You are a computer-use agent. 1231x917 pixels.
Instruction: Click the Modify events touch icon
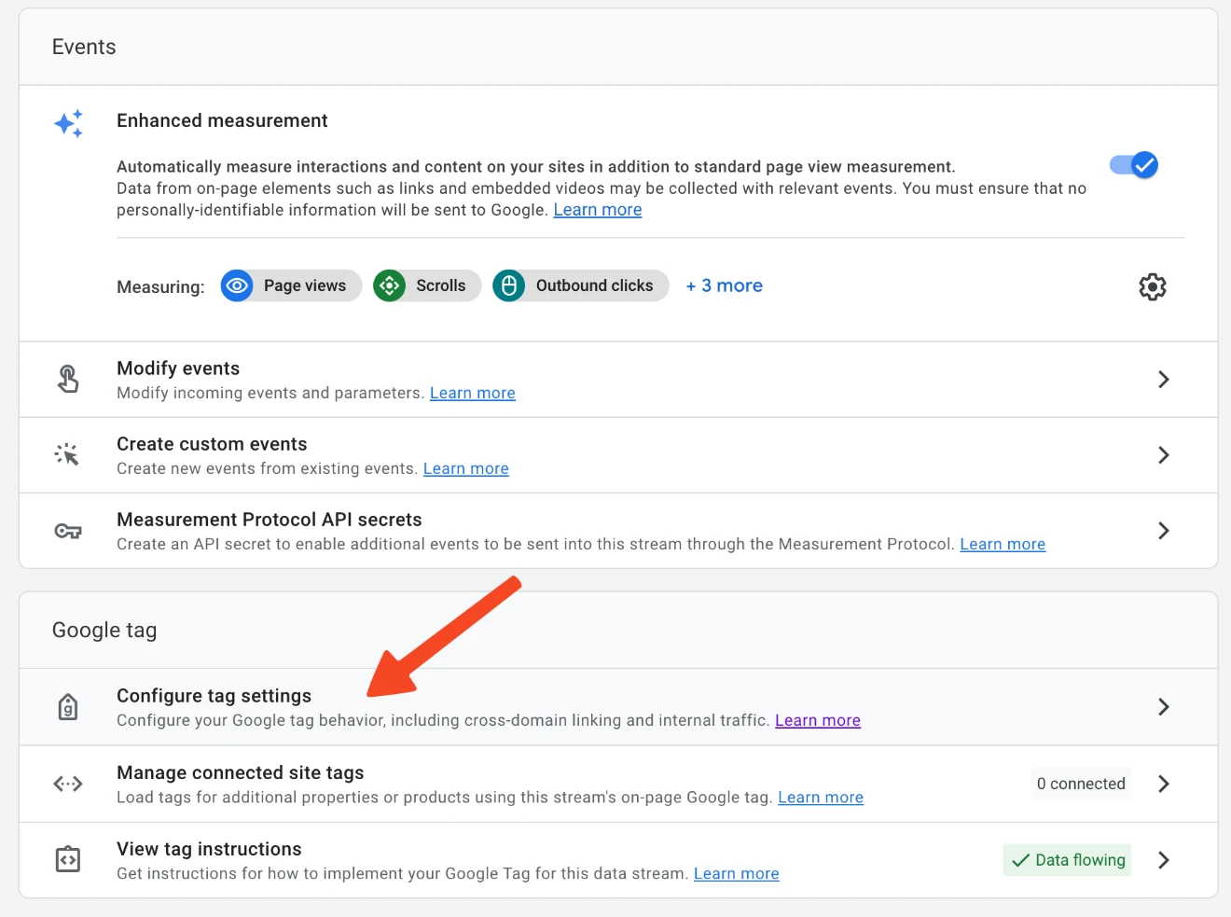[68, 379]
